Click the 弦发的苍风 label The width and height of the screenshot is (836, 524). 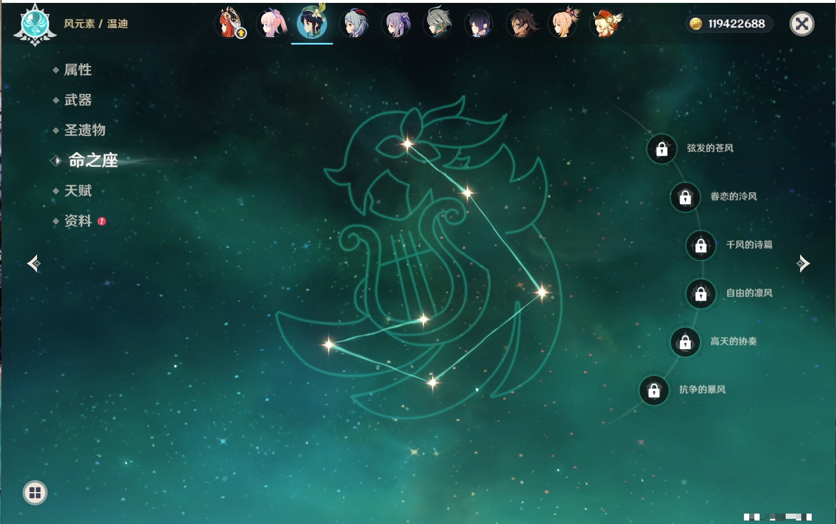[x=710, y=148]
